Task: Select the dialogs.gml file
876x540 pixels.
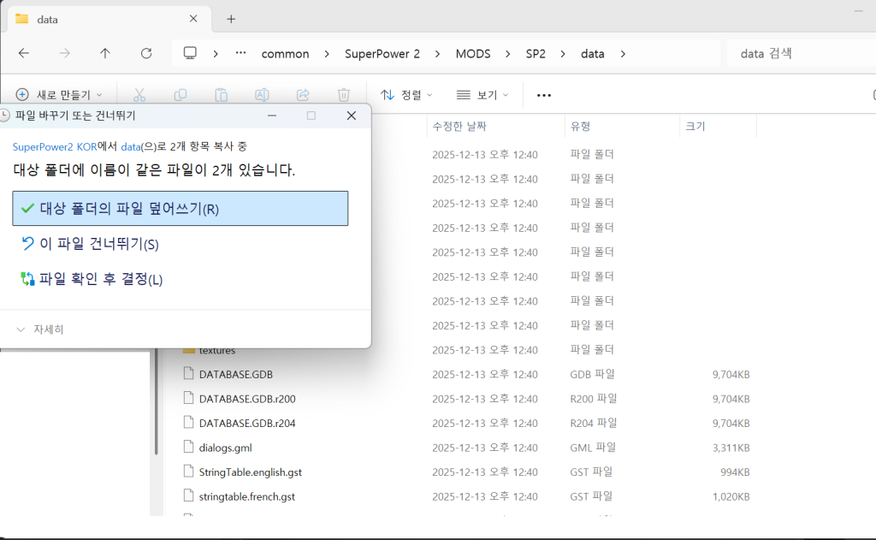Action: click(225, 448)
